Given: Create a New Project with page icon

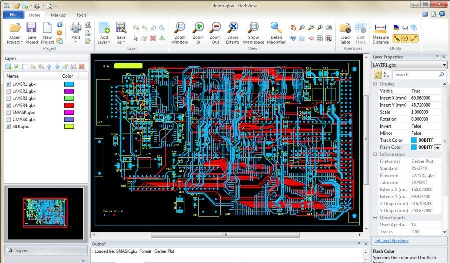Looking at the screenshot, I should point(47,28).
